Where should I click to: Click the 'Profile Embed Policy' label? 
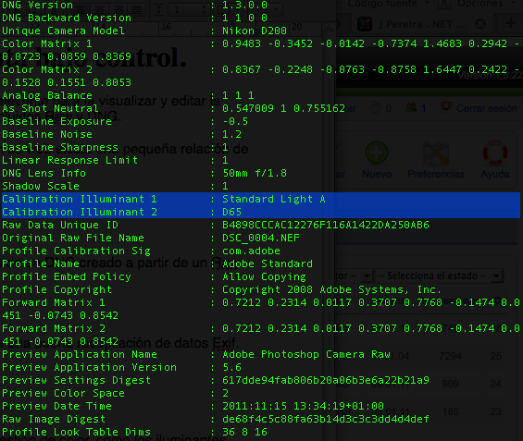(x=67, y=276)
